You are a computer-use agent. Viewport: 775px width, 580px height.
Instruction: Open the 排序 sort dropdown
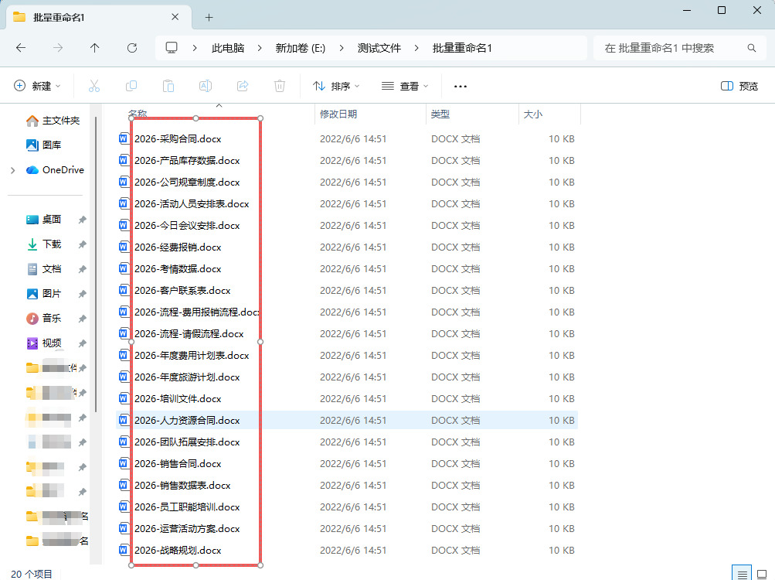(x=336, y=86)
